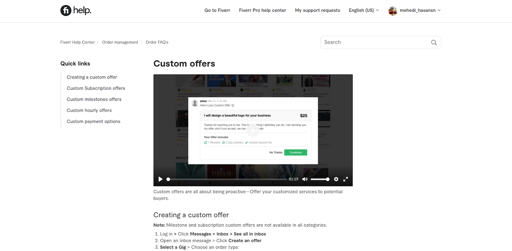Image resolution: width=512 pixels, height=251 pixels.
Task: Click the video time display 01:19
Action: tap(293, 179)
